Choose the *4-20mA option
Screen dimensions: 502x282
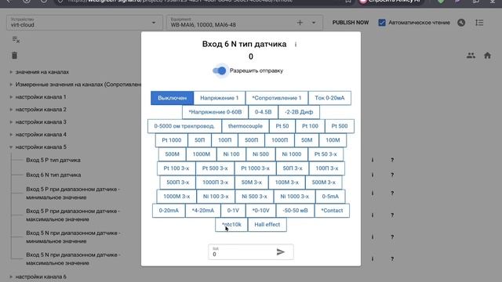(202, 211)
